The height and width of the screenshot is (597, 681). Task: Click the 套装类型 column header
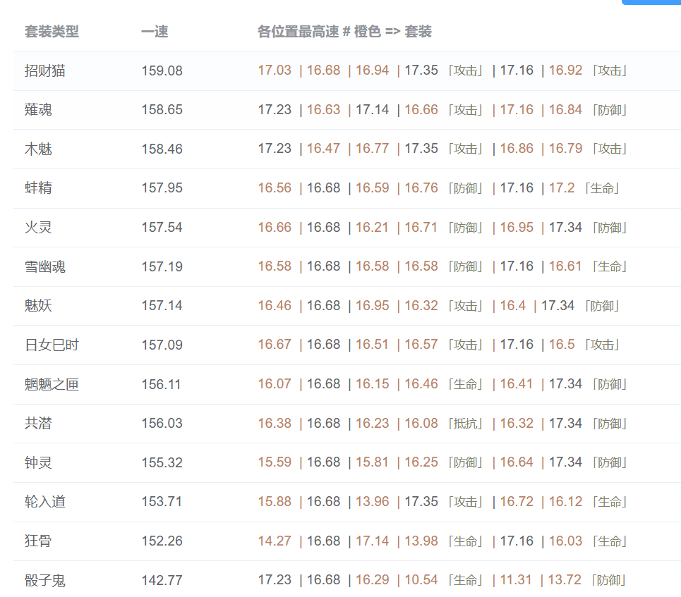(52, 32)
